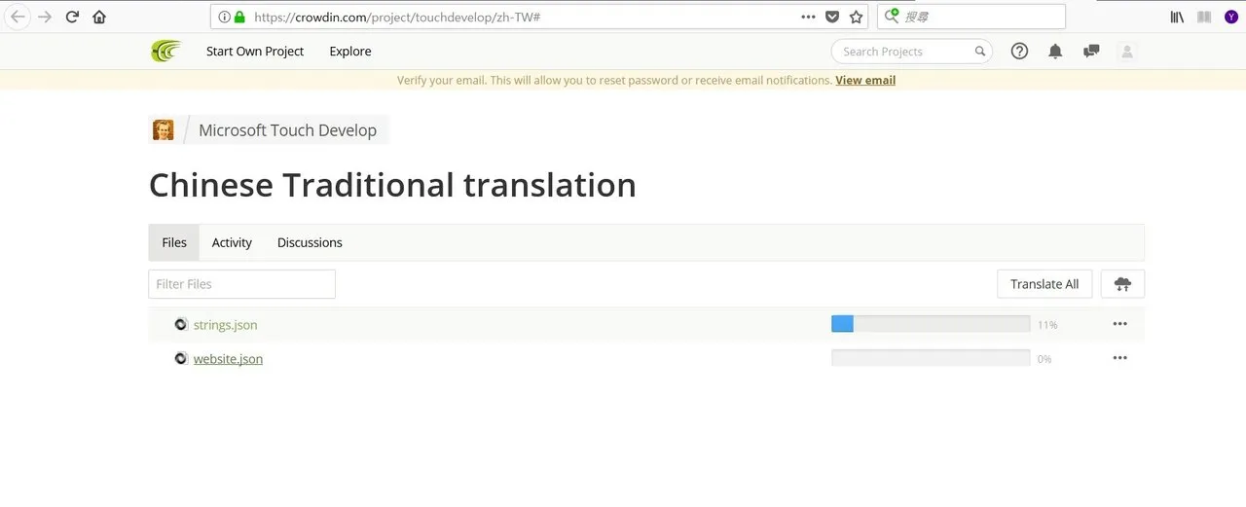Open page actions three-dot menu in address bar

click(808, 17)
